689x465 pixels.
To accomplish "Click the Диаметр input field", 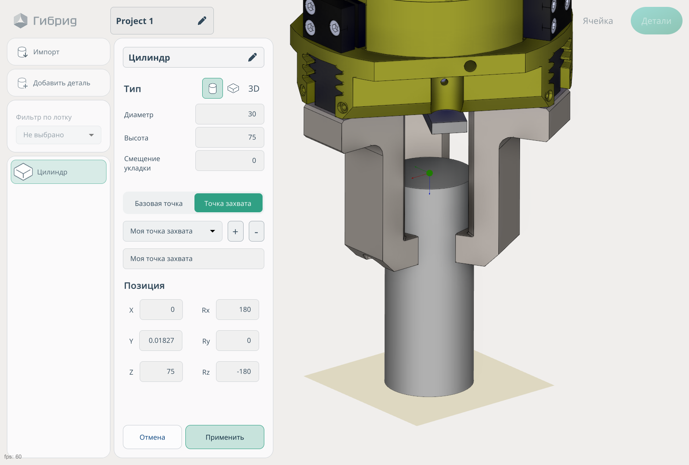I will coord(229,114).
